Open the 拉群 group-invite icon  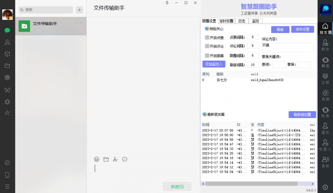coord(325,79)
